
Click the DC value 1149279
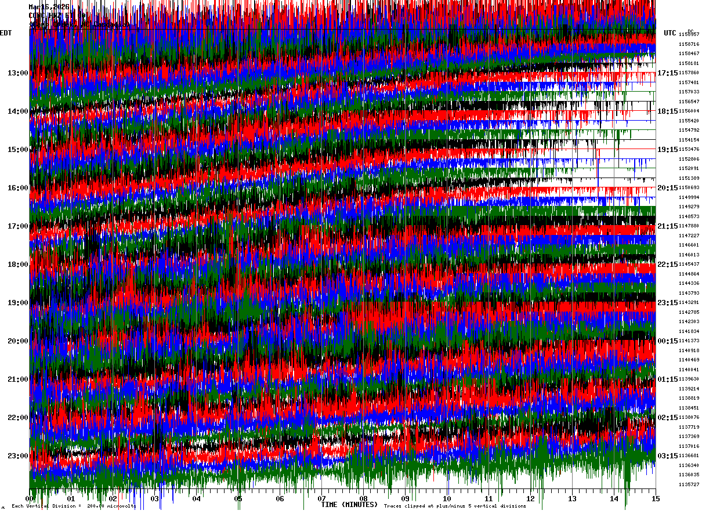pyautogui.click(x=689, y=207)
